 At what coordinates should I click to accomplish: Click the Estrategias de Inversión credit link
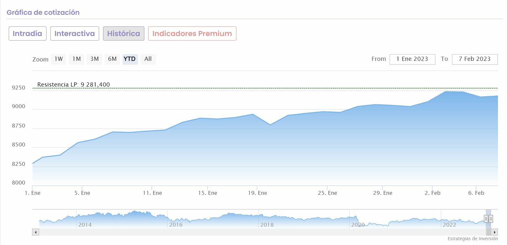pos(472,239)
